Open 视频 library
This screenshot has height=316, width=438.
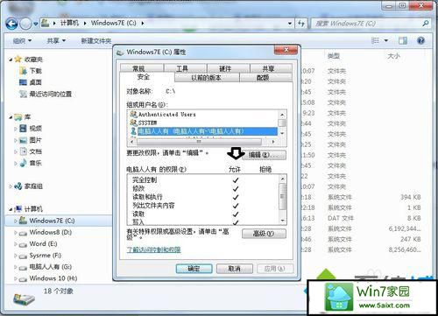coord(31,129)
